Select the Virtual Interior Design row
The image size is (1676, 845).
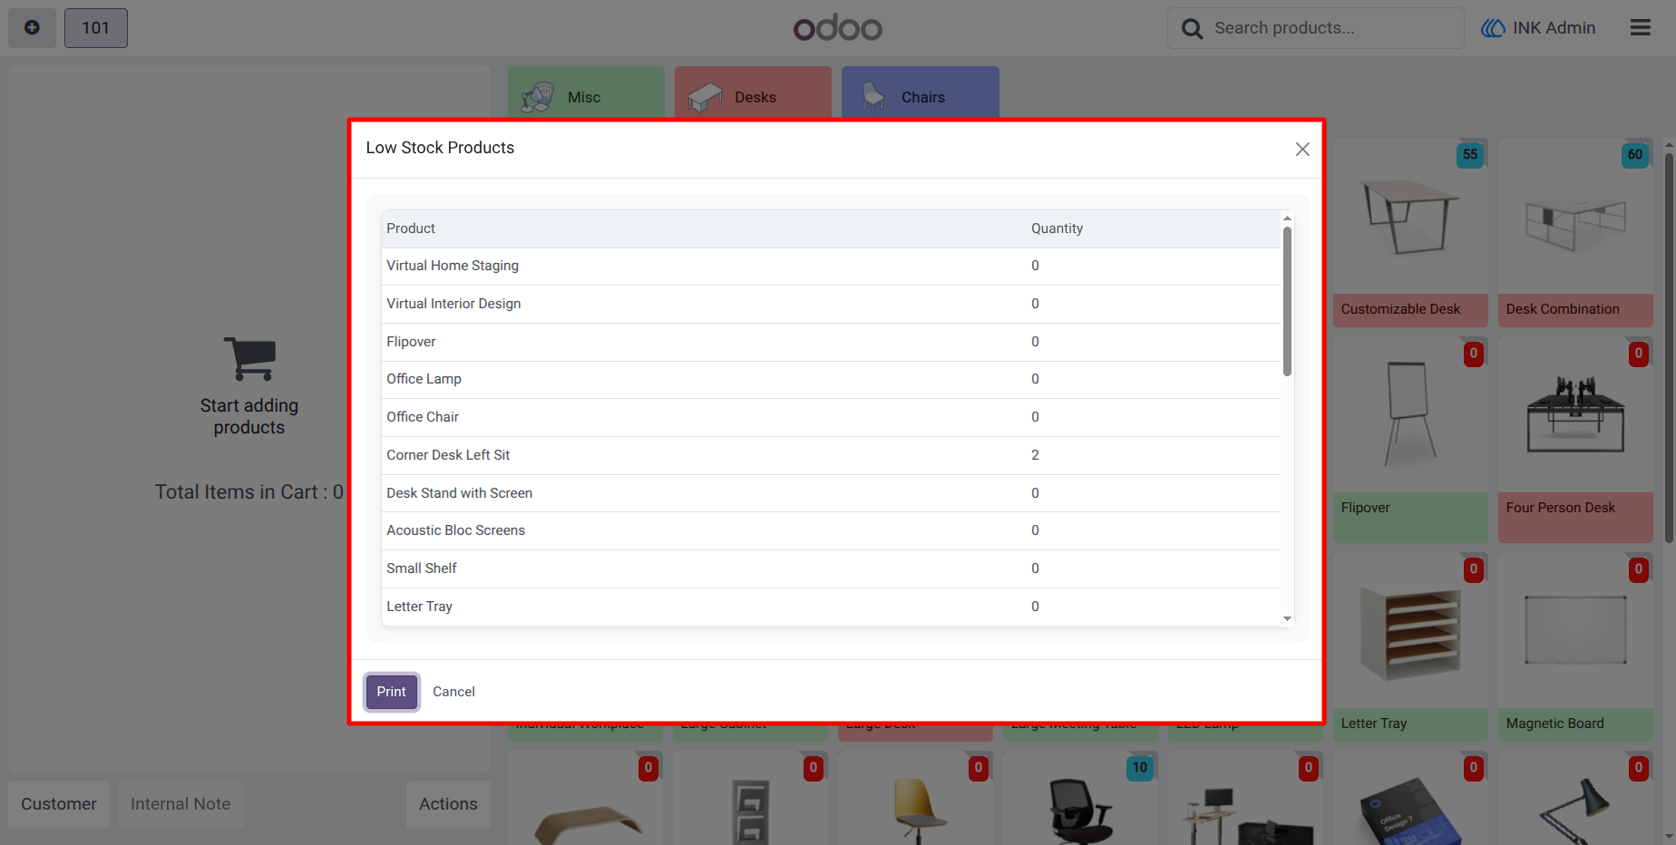(x=831, y=304)
